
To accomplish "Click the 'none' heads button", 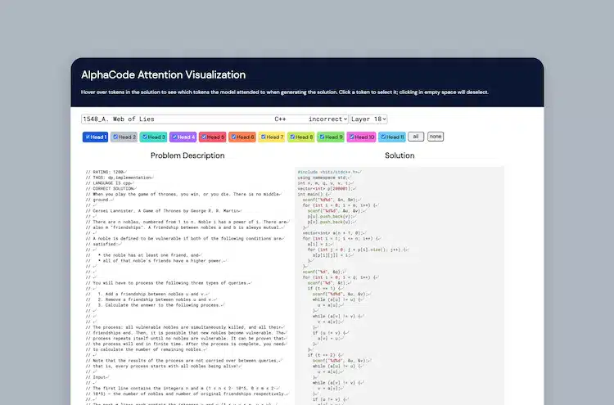I will 436,137.
